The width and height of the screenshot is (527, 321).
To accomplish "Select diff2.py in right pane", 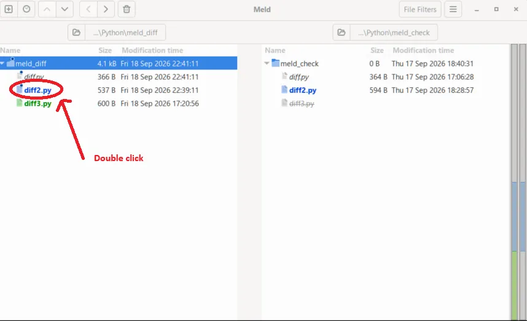I will pos(303,90).
